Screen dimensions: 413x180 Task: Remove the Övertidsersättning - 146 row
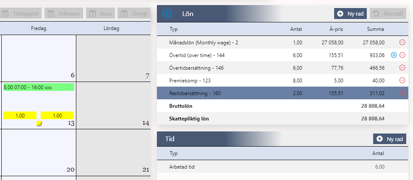(402, 68)
